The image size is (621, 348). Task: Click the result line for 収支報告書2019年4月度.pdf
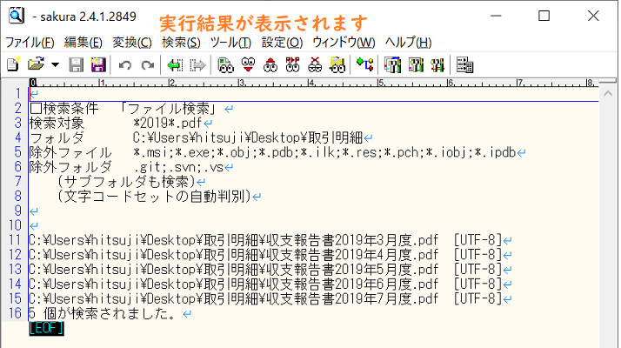pos(270,254)
